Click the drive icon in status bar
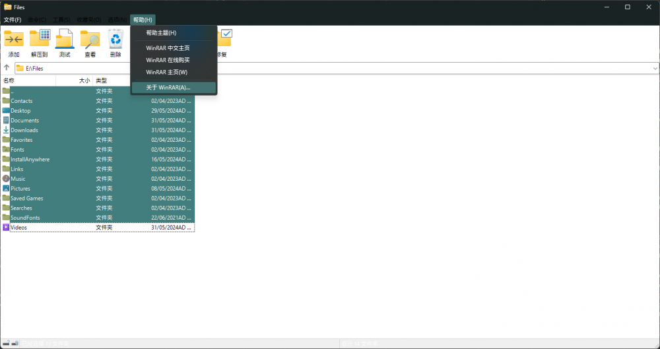The height and width of the screenshot is (349, 660). (x=6, y=343)
